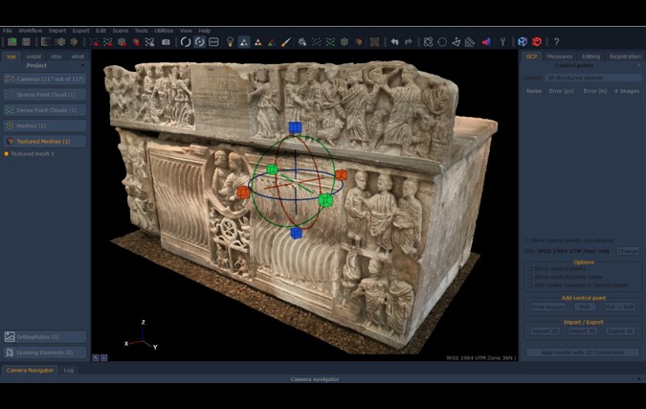Switch to the Registration tab
The width and height of the screenshot is (646, 409).
pos(625,57)
